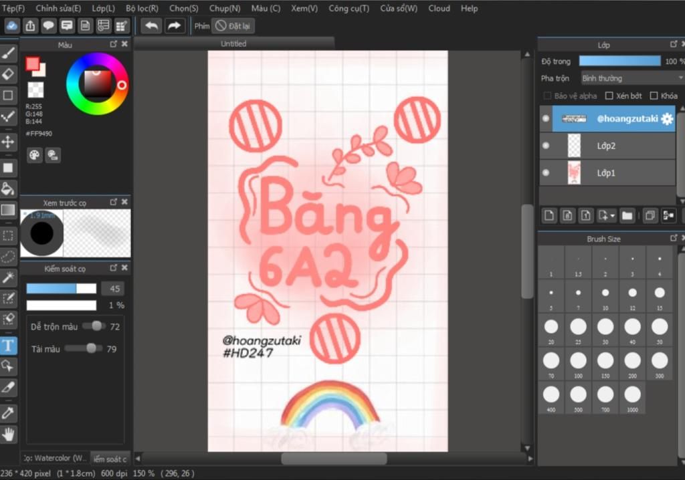Create a new layer with the blank page icon
685x480 pixels.
549,215
